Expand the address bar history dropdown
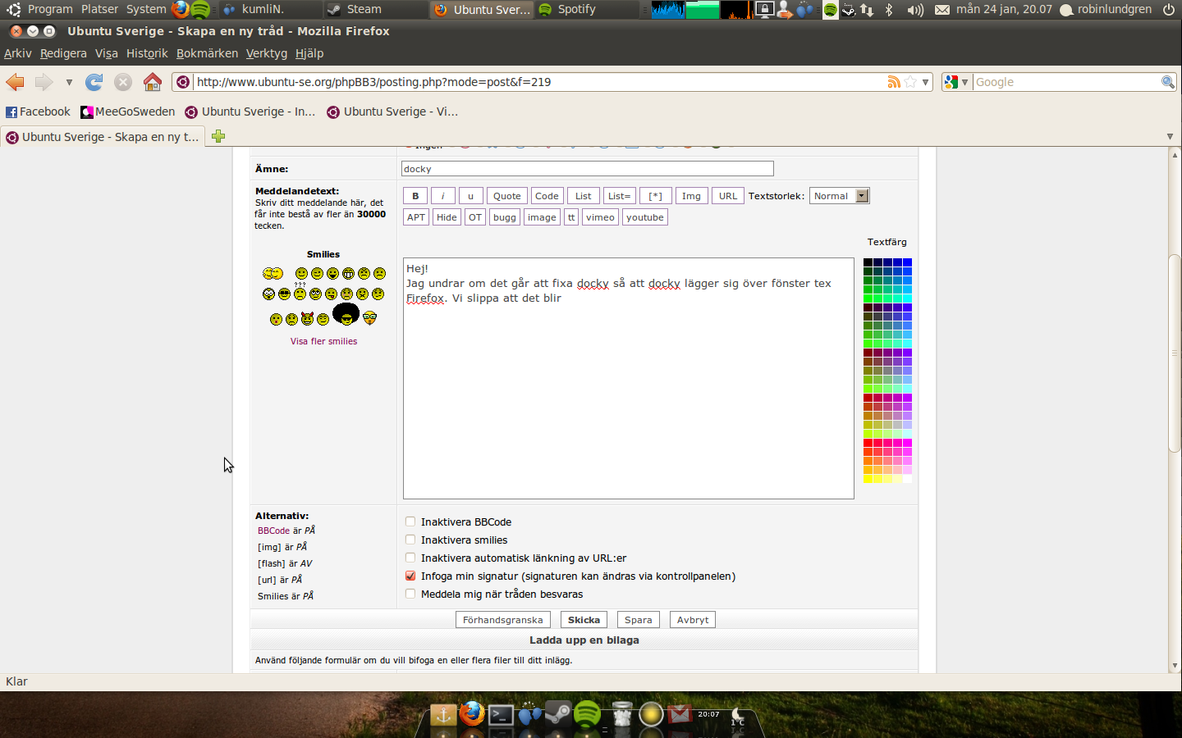 click(x=925, y=82)
